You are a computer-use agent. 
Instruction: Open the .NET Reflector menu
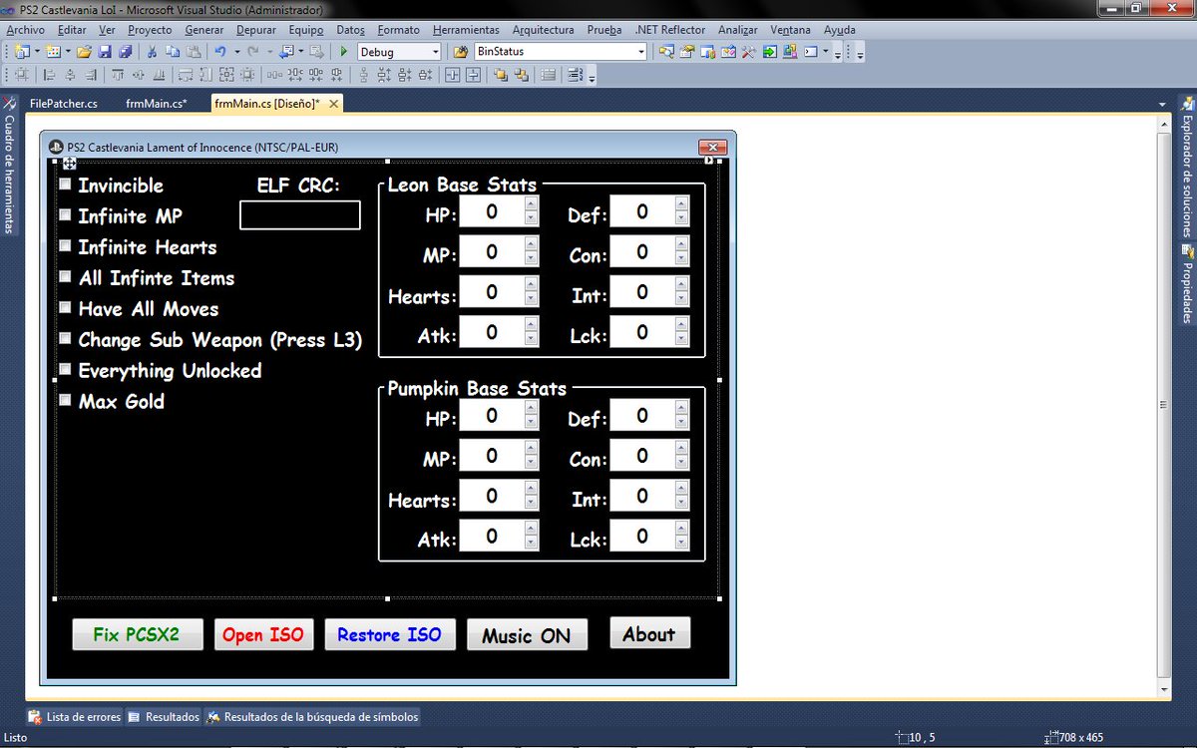point(669,30)
